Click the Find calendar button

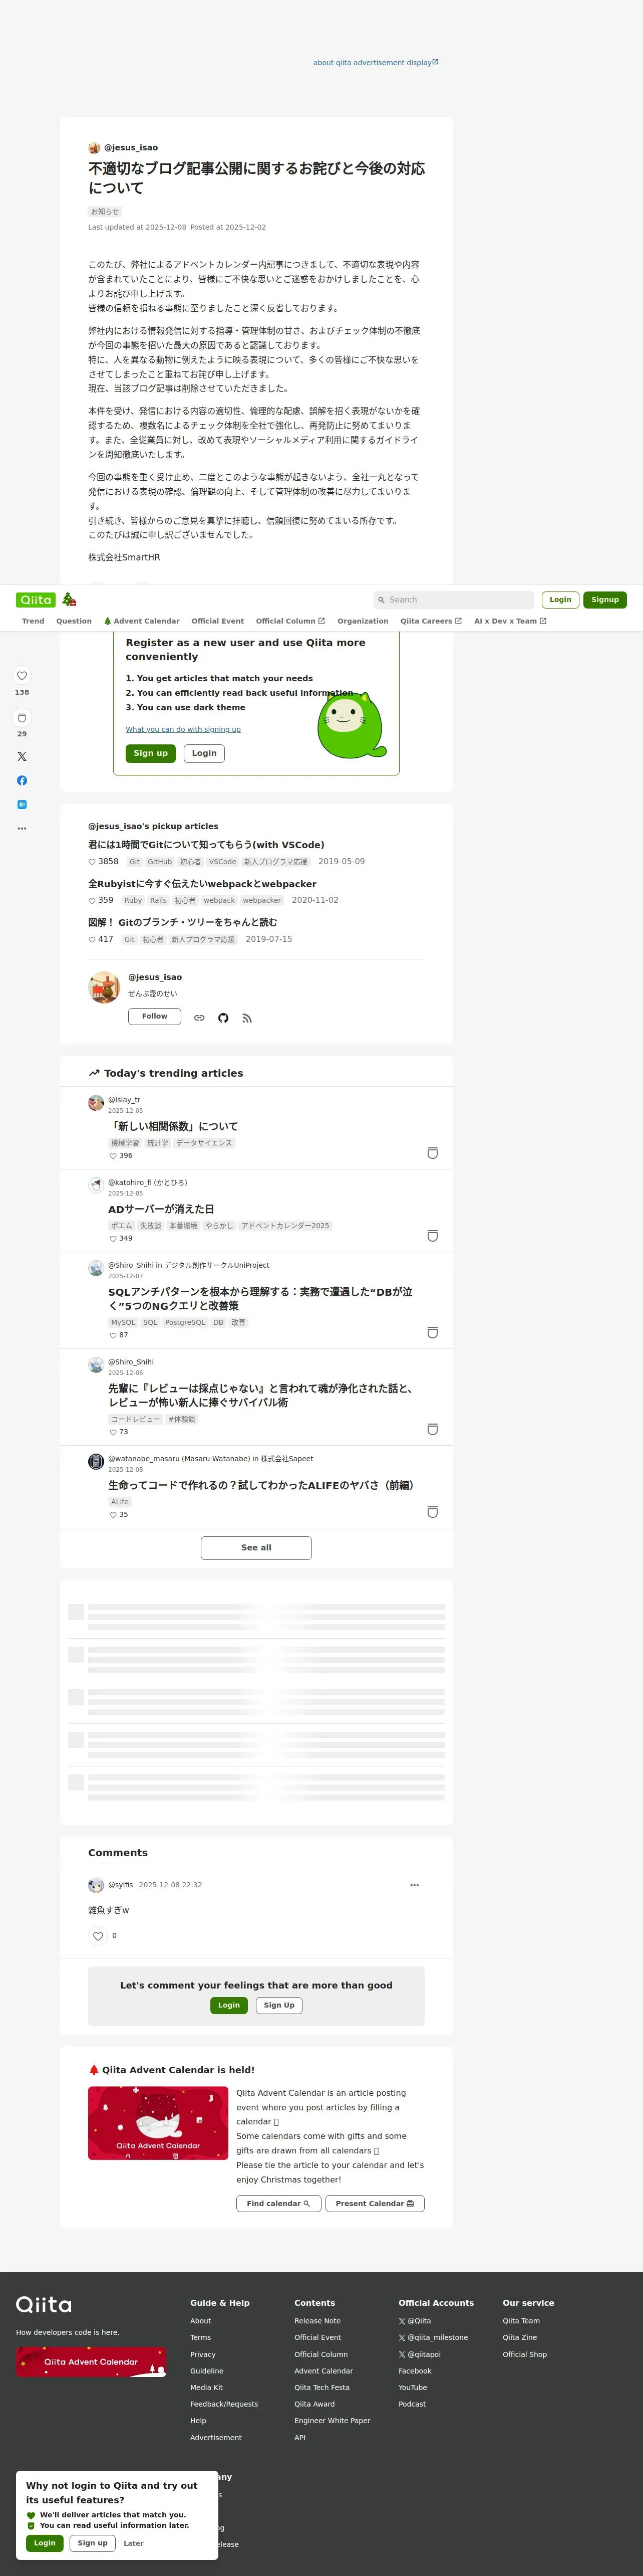coord(278,2203)
